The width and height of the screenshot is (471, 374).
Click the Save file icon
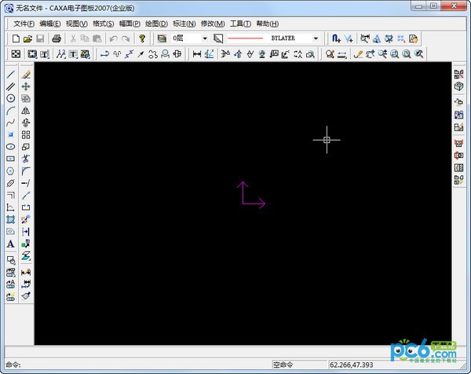(40, 38)
